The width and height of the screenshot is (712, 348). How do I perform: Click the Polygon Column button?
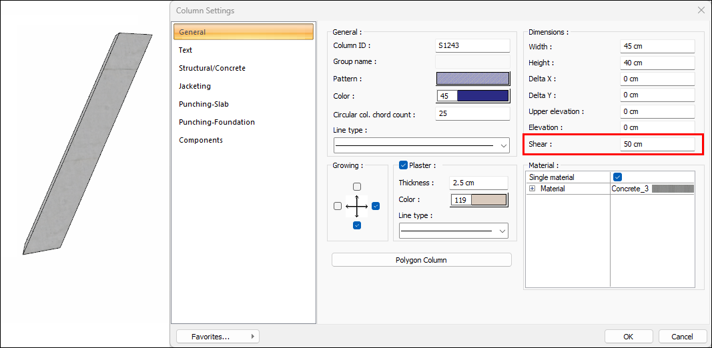point(421,260)
